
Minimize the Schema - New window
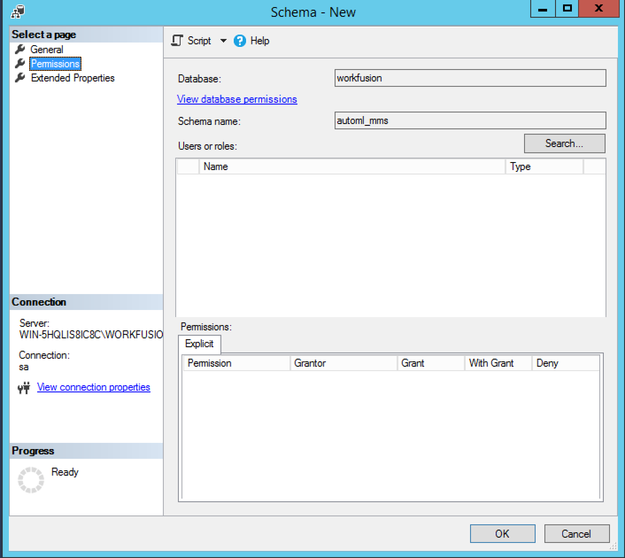click(x=543, y=9)
